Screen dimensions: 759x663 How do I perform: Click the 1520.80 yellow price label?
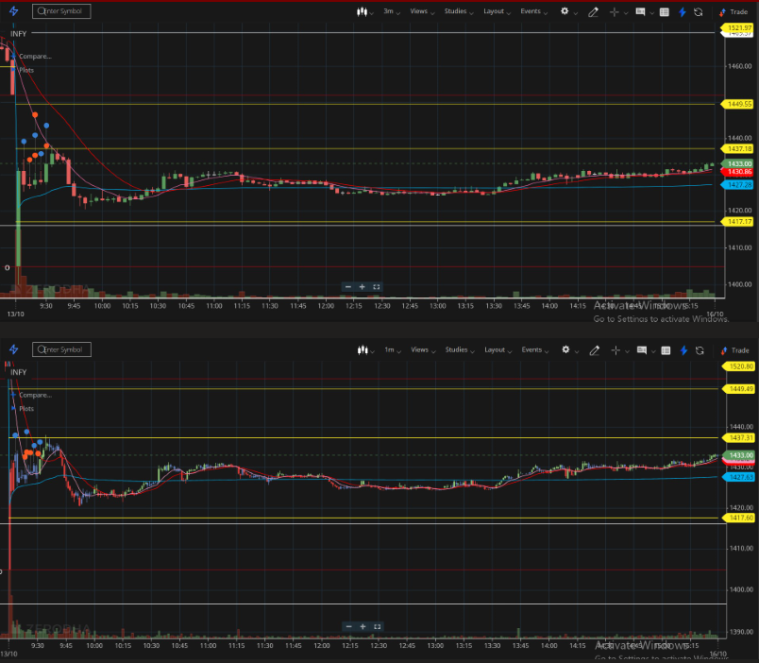tap(738, 366)
